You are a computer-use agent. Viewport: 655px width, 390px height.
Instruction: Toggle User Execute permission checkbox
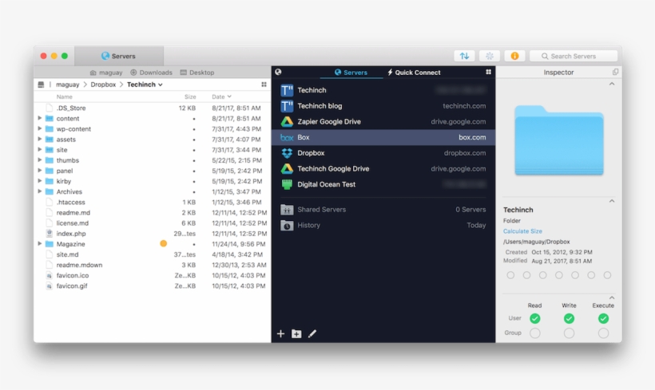[603, 319]
